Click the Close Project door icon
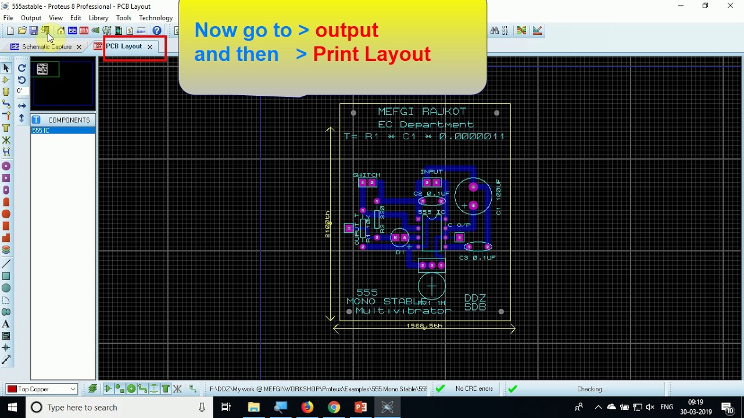This screenshot has width=744, height=418. coord(45,30)
